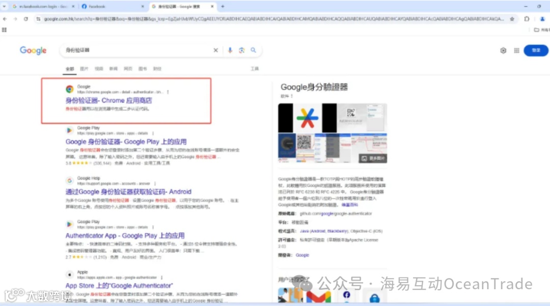Submit search with the magnifier icon

point(253,50)
